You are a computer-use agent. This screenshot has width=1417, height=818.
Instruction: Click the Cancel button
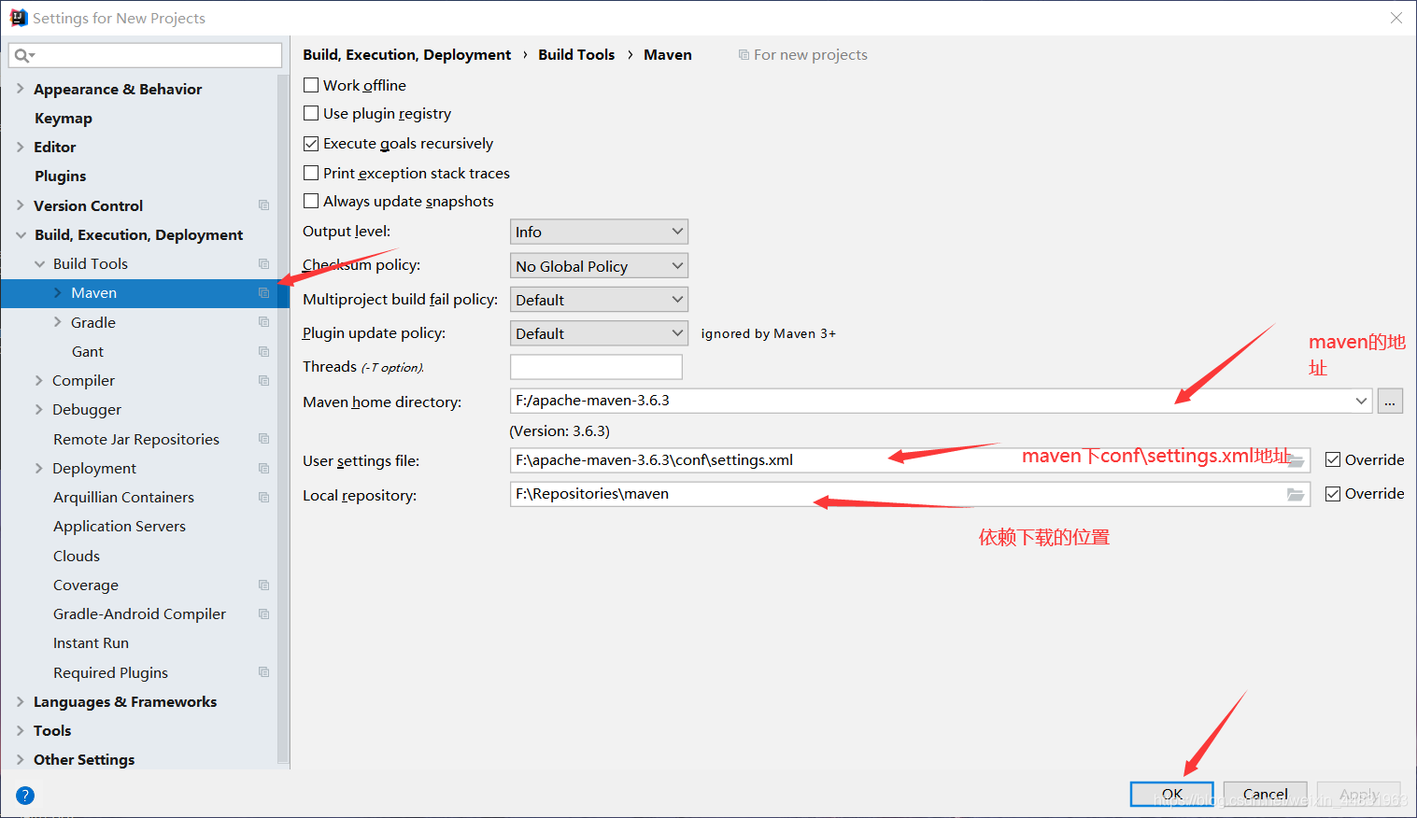point(1266,794)
